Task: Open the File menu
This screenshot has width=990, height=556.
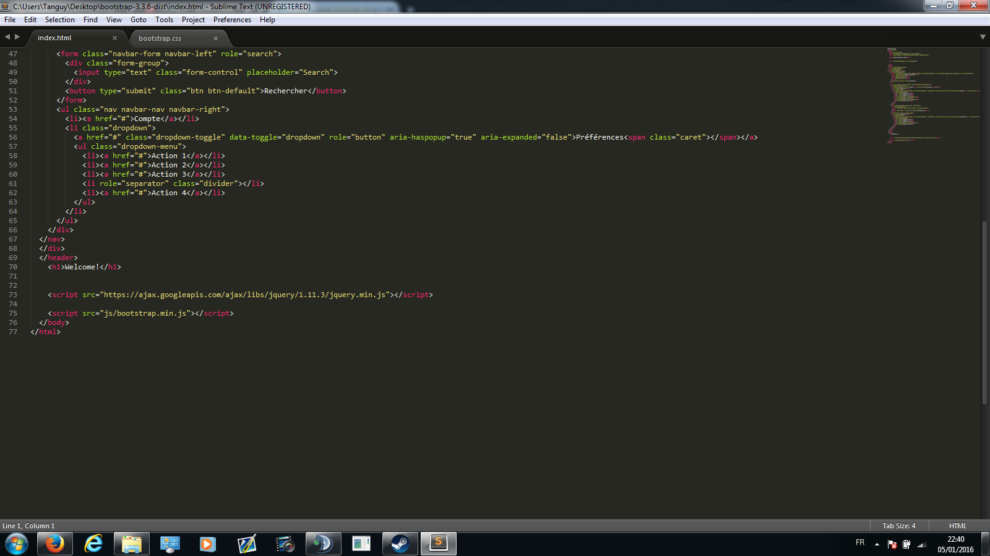Action: 10,20
